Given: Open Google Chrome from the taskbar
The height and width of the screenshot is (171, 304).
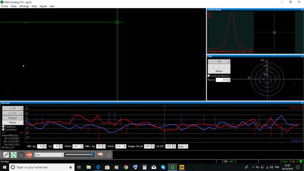Looking at the screenshot, I should pyautogui.click(x=126, y=167).
